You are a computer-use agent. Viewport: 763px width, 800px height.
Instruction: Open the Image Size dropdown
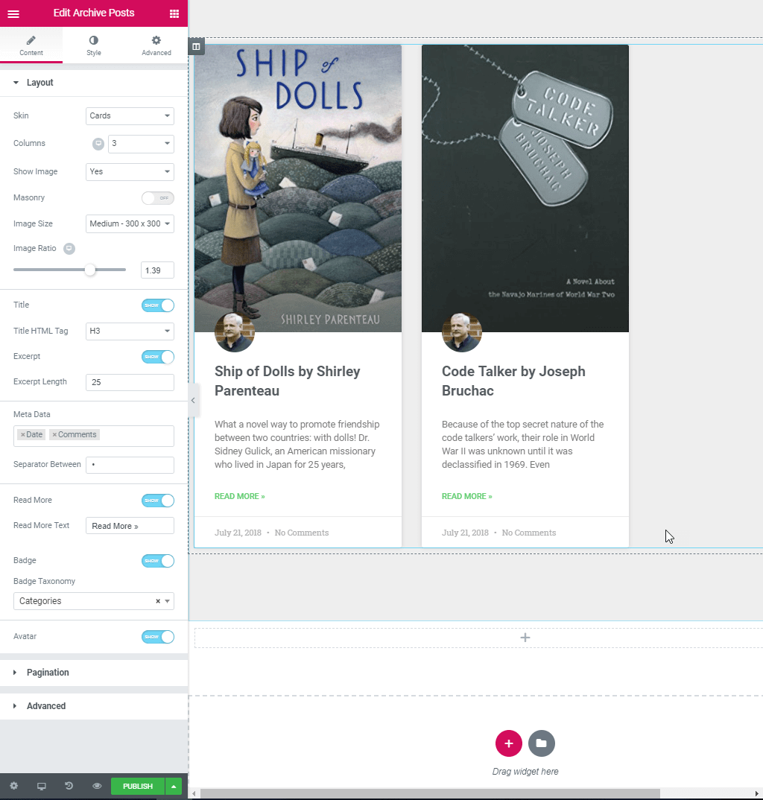point(130,224)
